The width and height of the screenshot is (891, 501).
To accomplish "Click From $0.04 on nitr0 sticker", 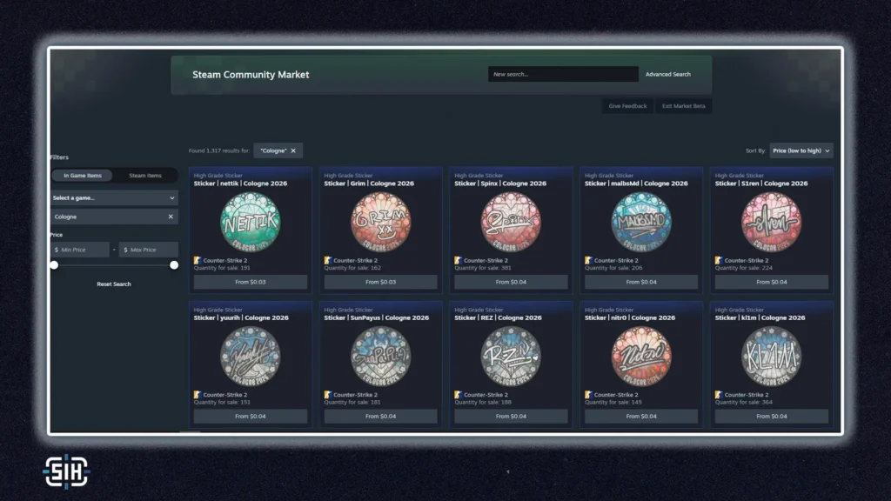I will pos(641,417).
